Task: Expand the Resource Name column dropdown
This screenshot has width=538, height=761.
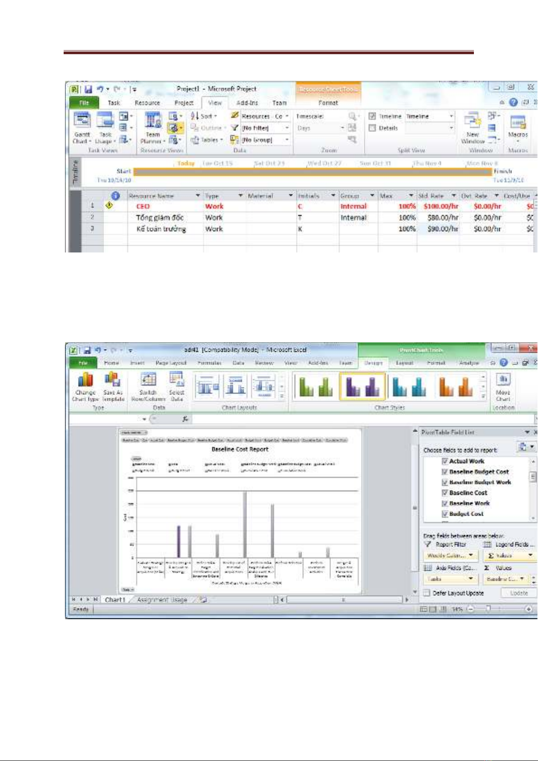Action: (198, 196)
